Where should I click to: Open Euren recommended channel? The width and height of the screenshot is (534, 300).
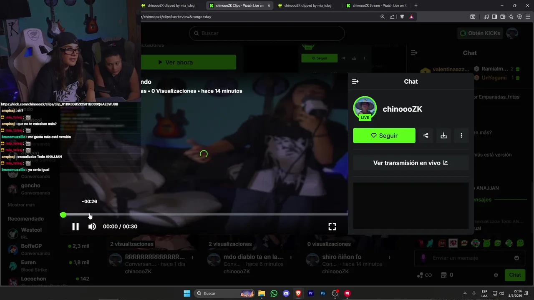(49, 266)
